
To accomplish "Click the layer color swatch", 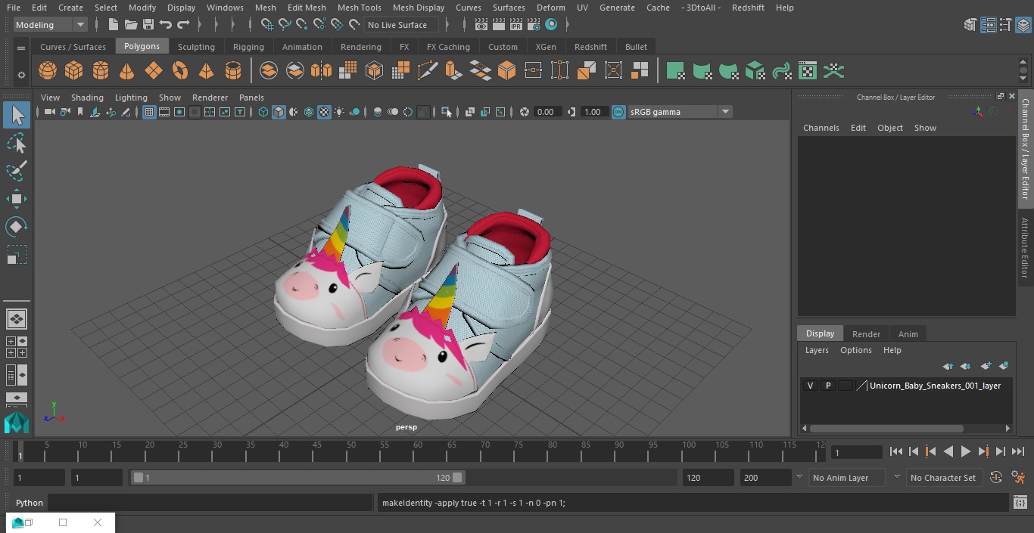I will 845,386.
